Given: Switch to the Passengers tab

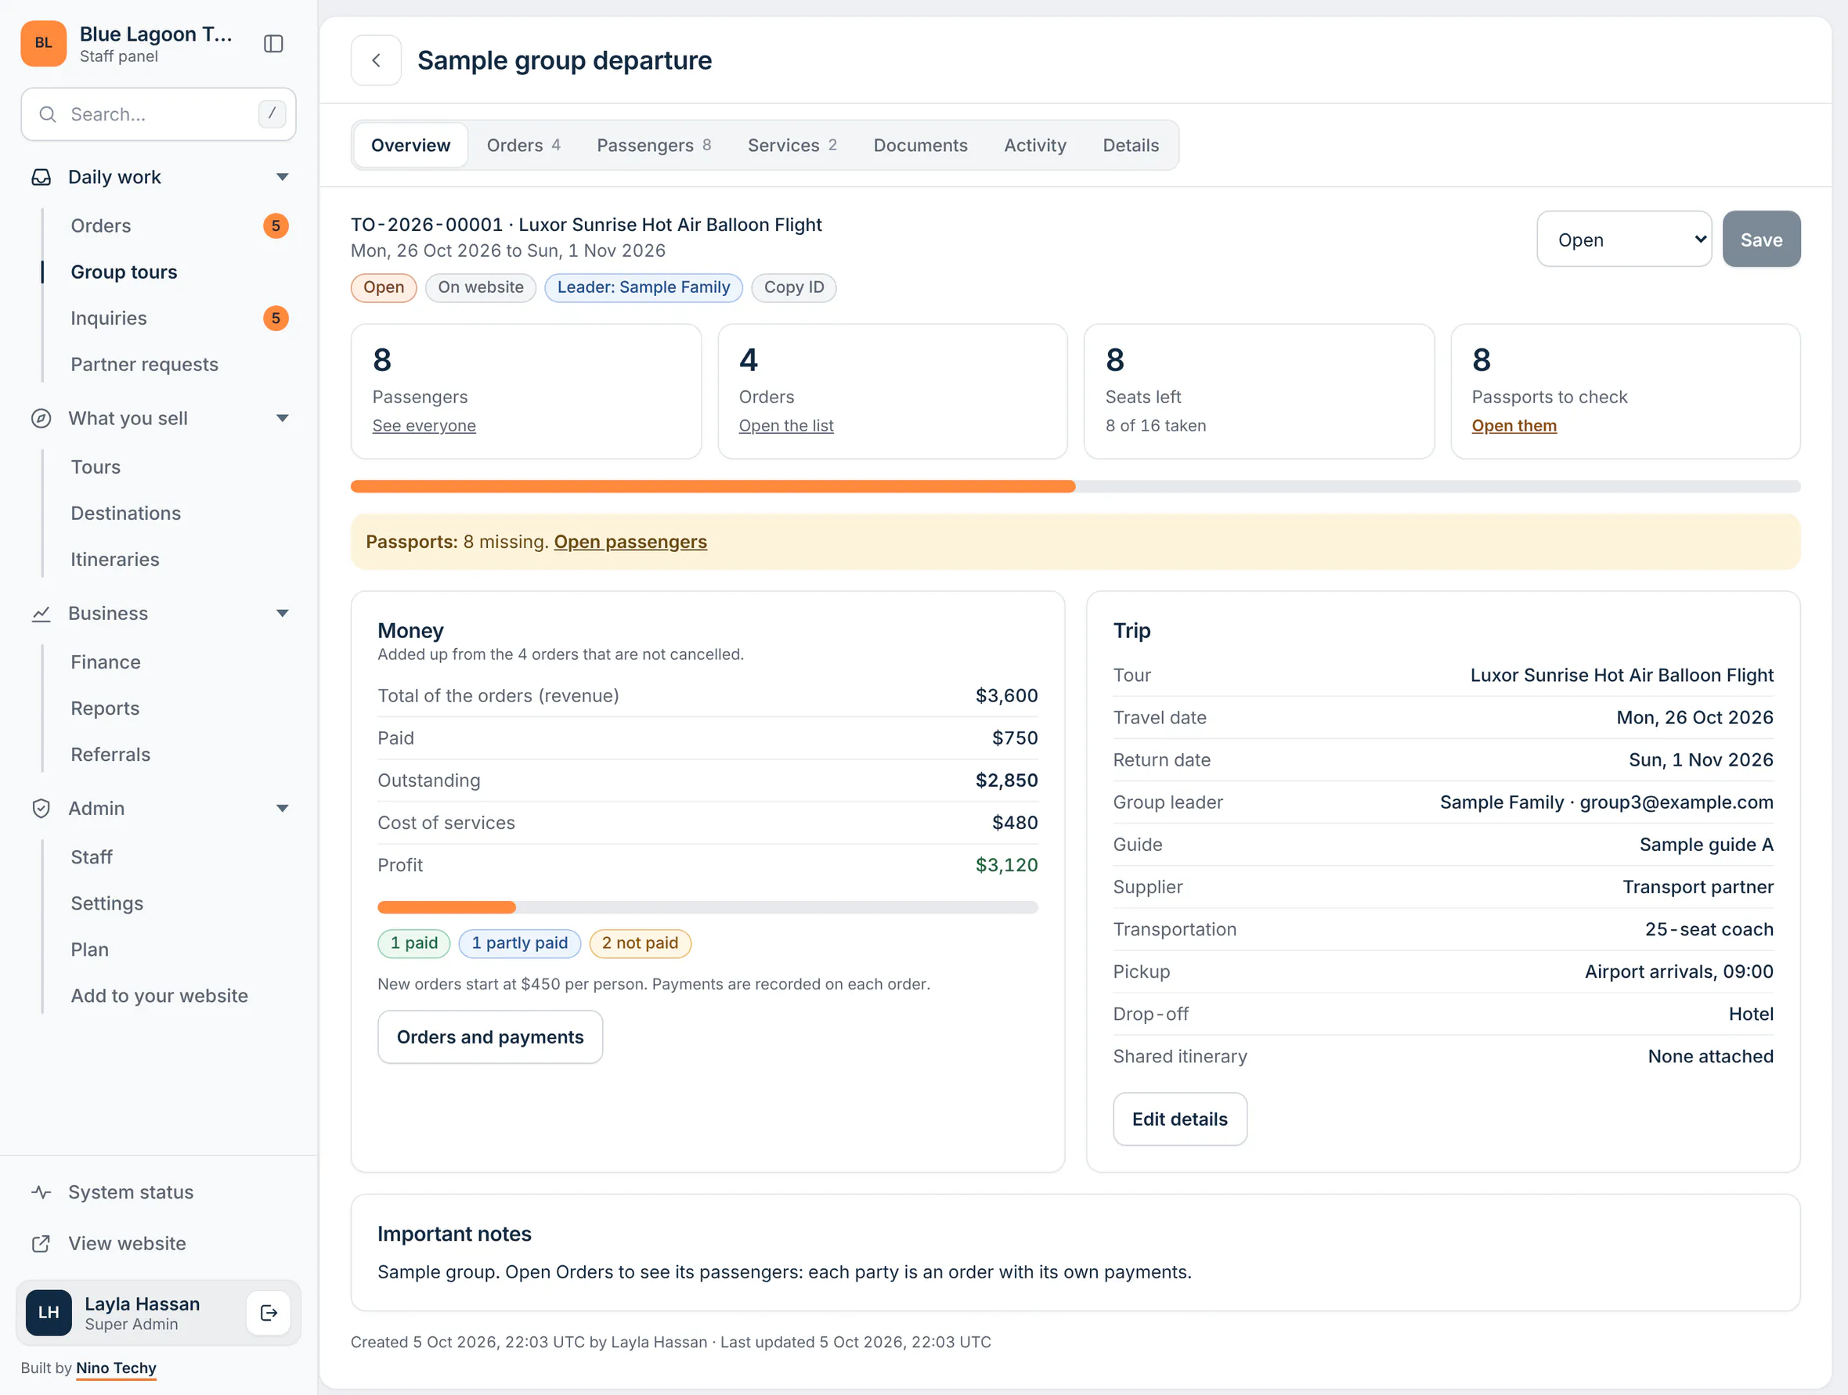Looking at the screenshot, I should pos(653,146).
